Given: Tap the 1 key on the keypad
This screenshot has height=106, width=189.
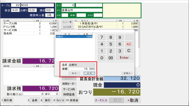Looking at the screenshot, I should coord(101,51).
